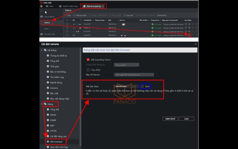This screenshot has width=238, height=149.
Task: Click edit icon in first device row
Action: (186, 24)
